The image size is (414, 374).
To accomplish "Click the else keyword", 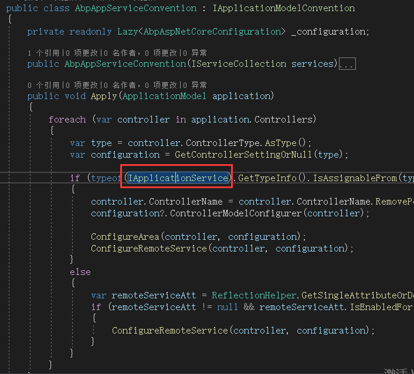I will (80, 272).
